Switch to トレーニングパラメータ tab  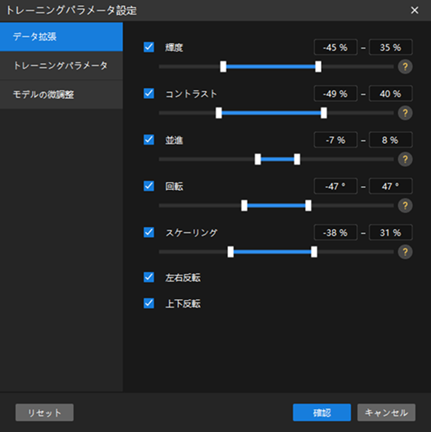[x=61, y=65]
